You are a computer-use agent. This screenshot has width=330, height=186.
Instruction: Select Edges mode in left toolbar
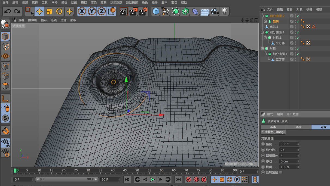(5, 76)
